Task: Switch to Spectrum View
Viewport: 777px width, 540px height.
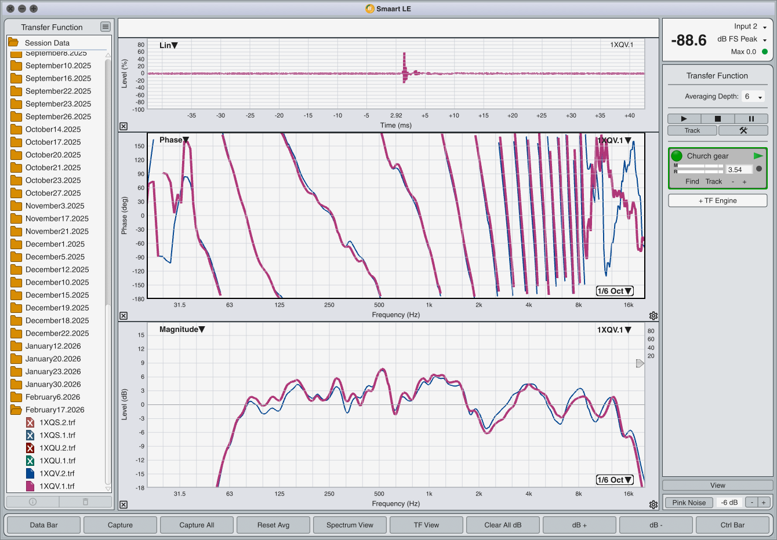Action: [350, 525]
